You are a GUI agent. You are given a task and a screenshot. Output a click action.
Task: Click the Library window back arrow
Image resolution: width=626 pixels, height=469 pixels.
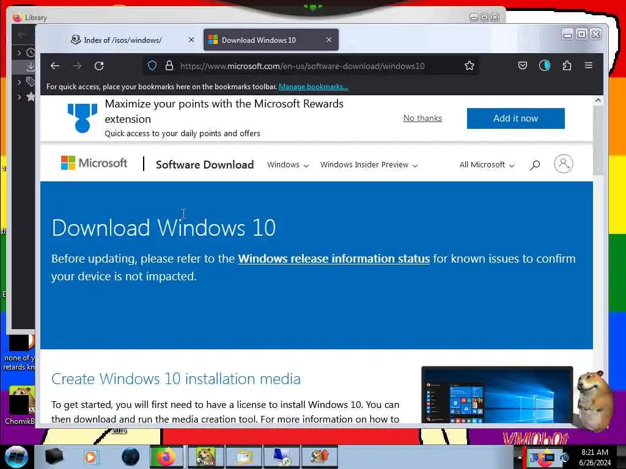(22, 35)
